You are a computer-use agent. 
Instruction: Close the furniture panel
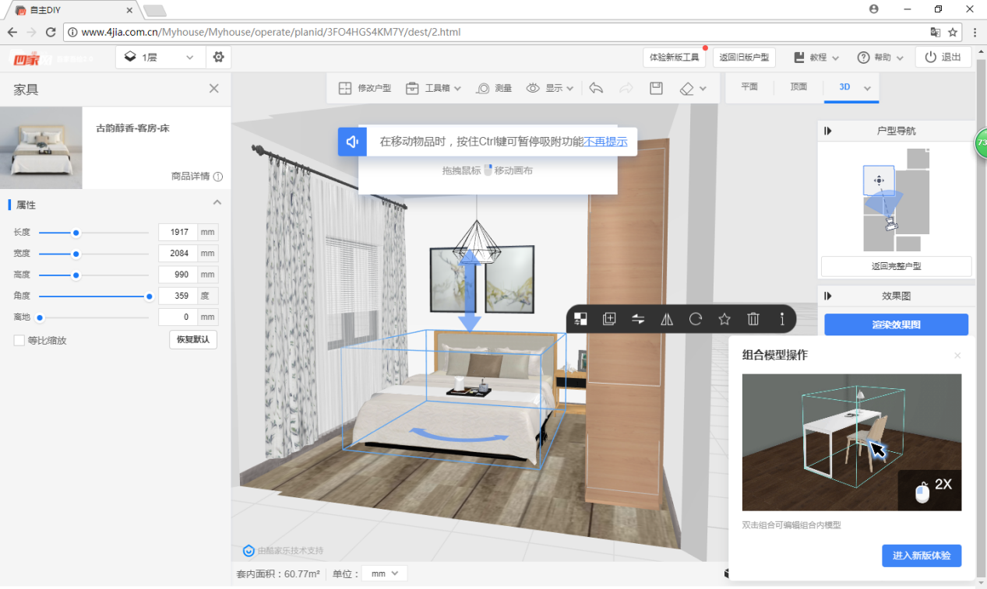214,89
